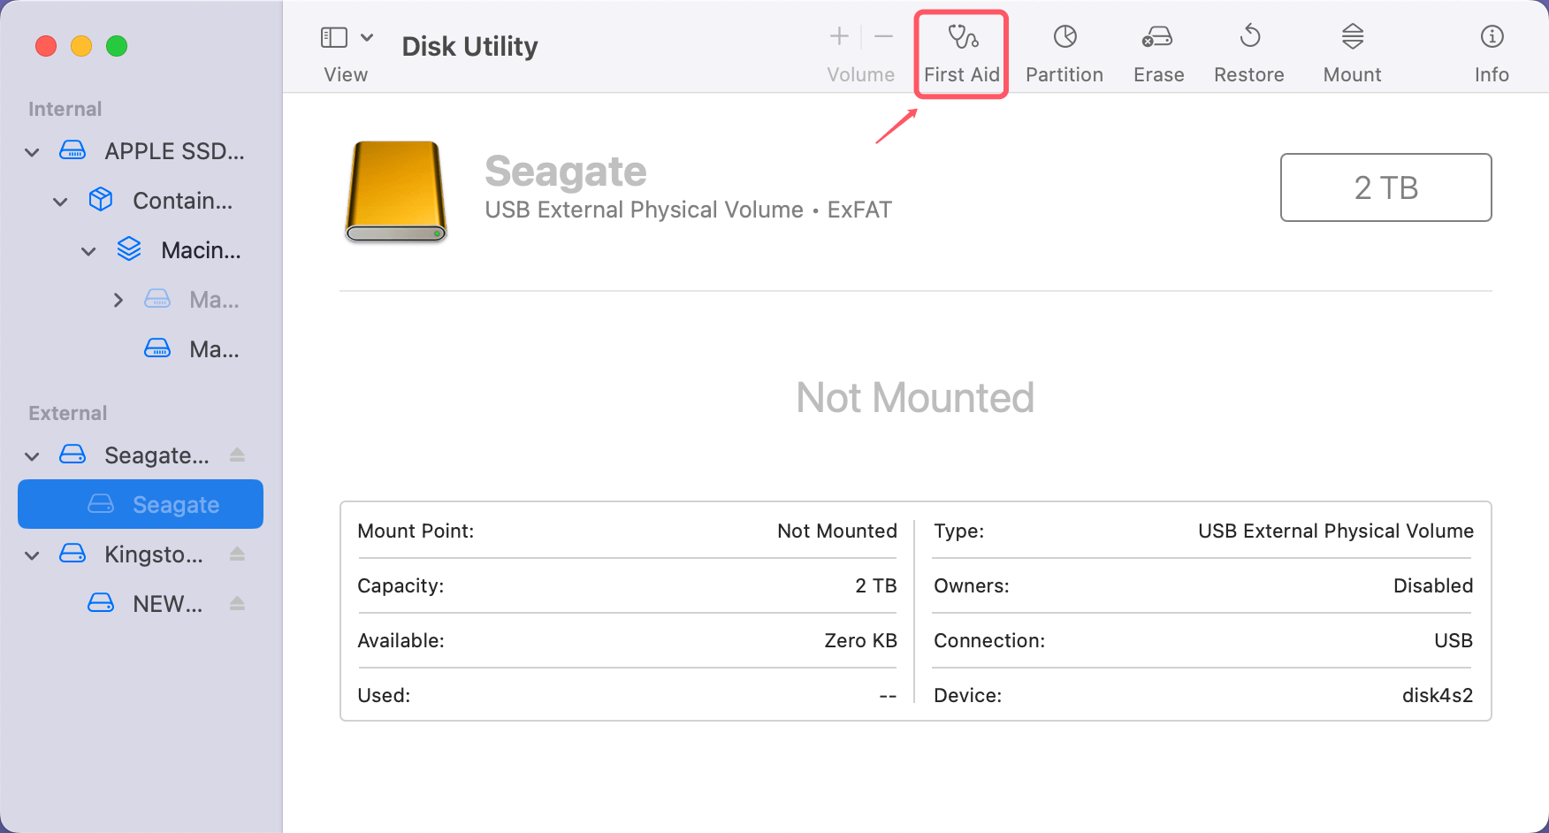Click the sidebar view icon
Image resolution: width=1549 pixels, height=833 pixels.
click(x=333, y=37)
